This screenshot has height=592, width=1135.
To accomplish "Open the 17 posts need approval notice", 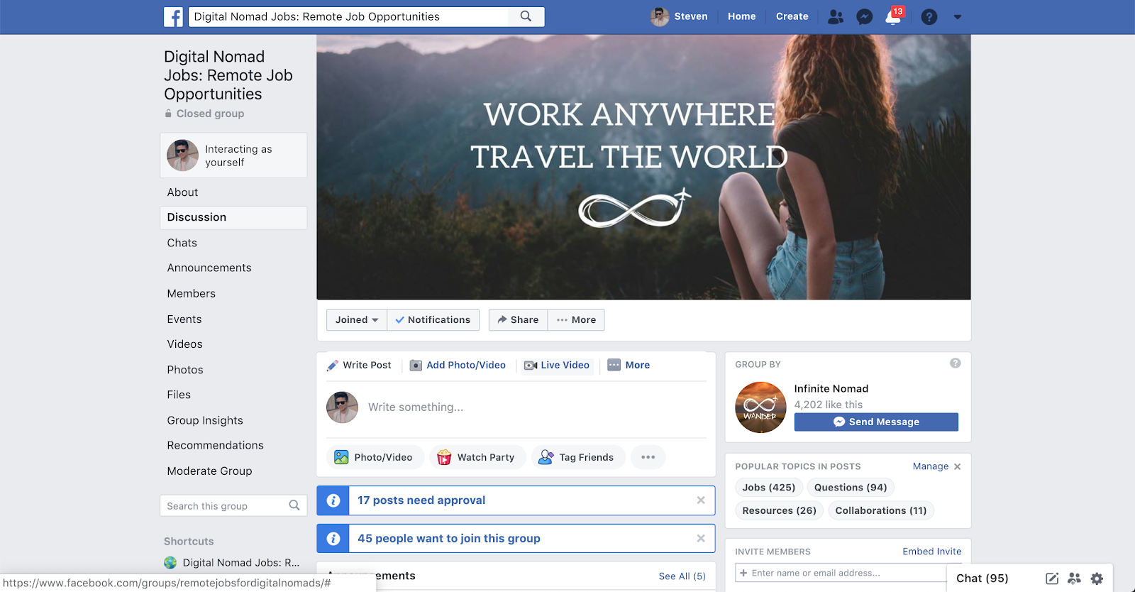I will click(x=421, y=500).
